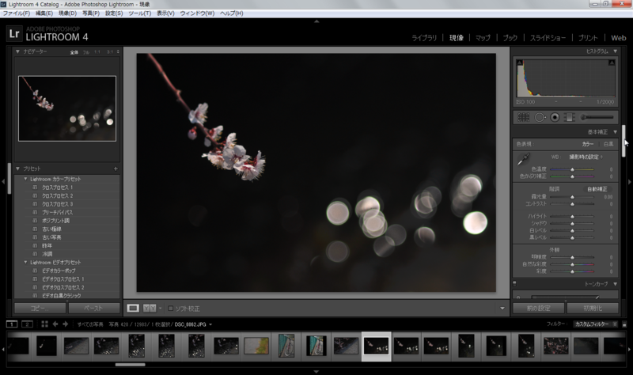Show highlight clipping via histogram's right triangle
The width and height of the screenshot is (633, 375).
click(612, 63)
